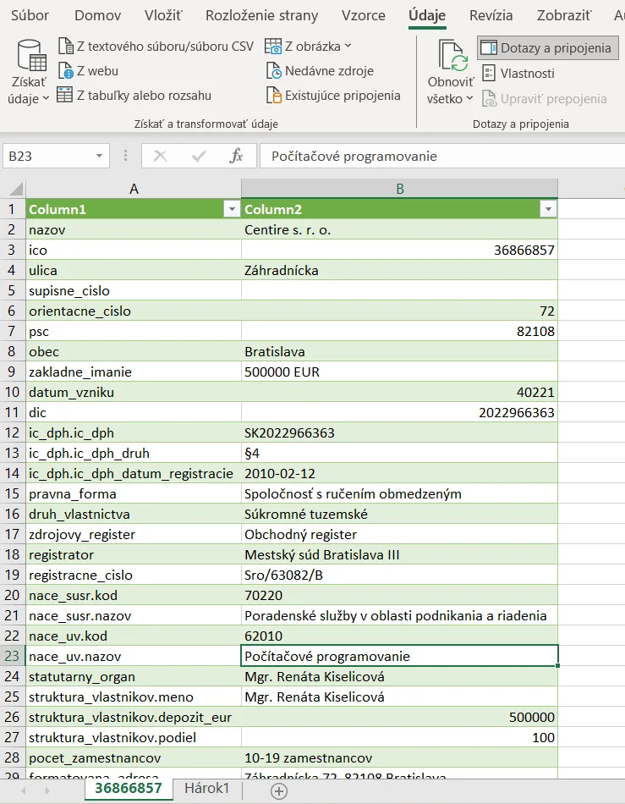Cancel formula entry with the X icon

point(161,156)
